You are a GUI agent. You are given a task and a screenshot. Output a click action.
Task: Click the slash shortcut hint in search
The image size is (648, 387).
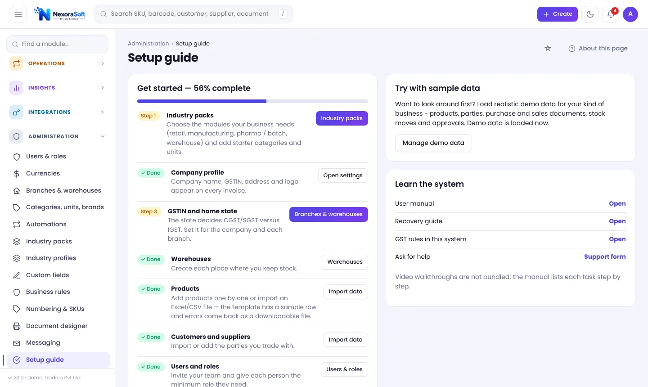pyautogui.click(x=283, y=14)
